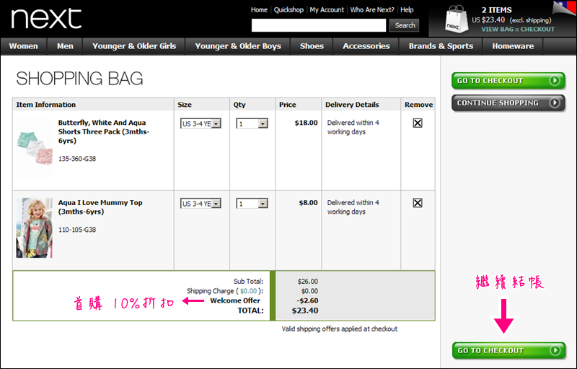Click bottom GO TO CHECKOUT button

(508, 351)
